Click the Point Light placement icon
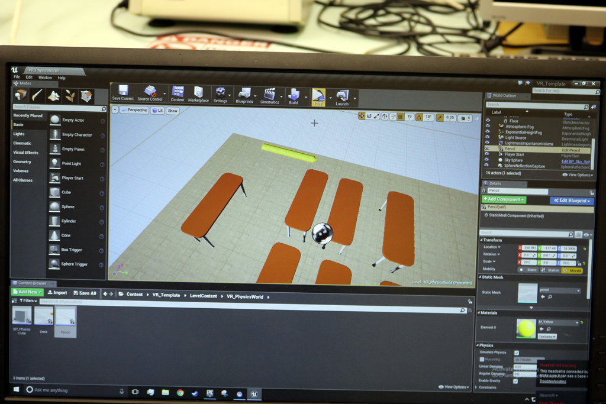 tap(54, 163)
